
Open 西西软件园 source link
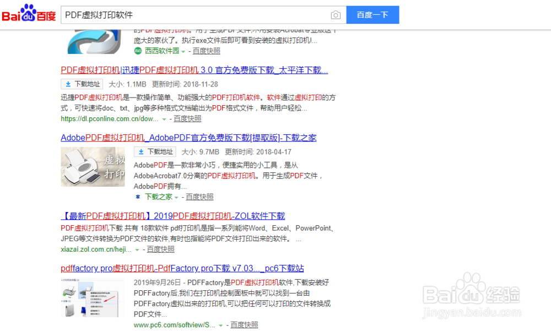[162, 51]
